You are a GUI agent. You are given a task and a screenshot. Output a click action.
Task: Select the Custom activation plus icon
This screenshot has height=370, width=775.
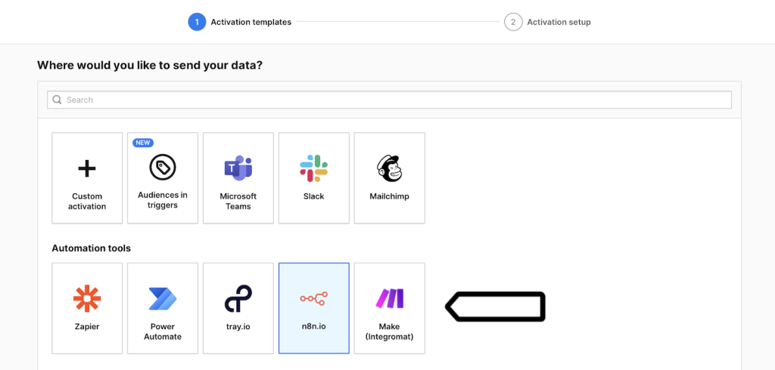tap(87, 168)
